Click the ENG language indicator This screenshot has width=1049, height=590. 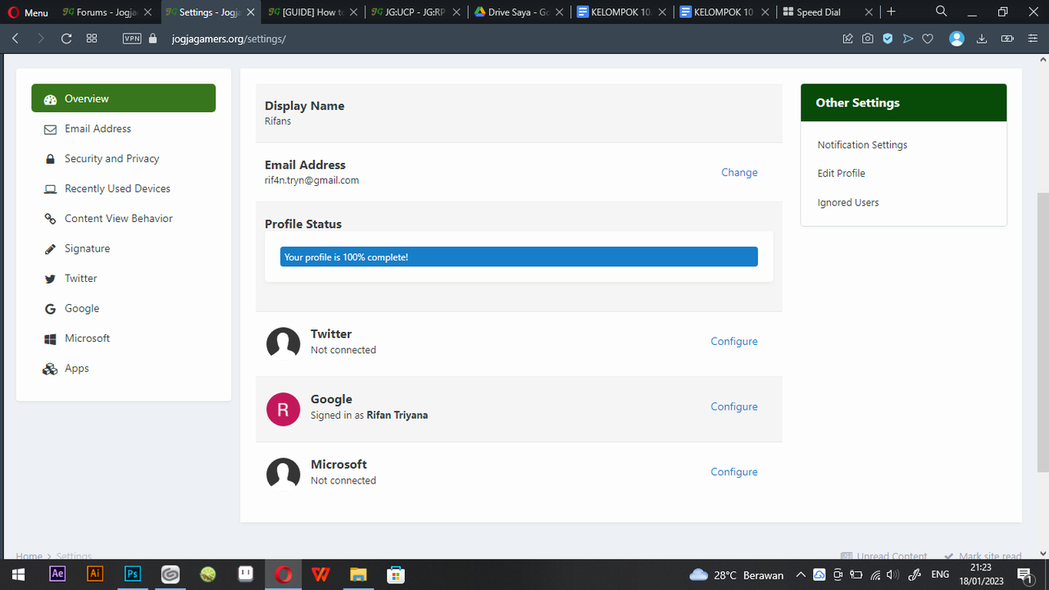(940, 575)
